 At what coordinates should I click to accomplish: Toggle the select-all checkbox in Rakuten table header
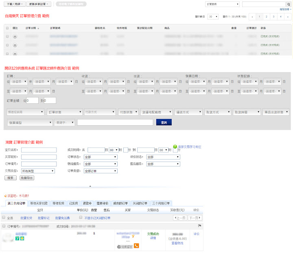click(x=7, y=28)
